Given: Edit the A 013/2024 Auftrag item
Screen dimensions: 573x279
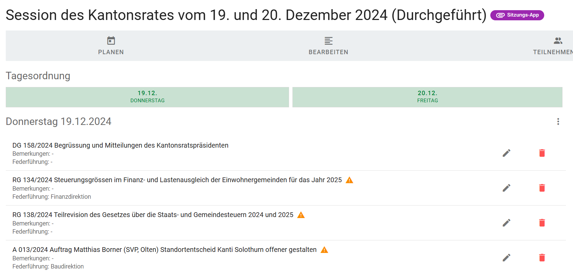Looking at the screenshot, I should pos(506,258).
